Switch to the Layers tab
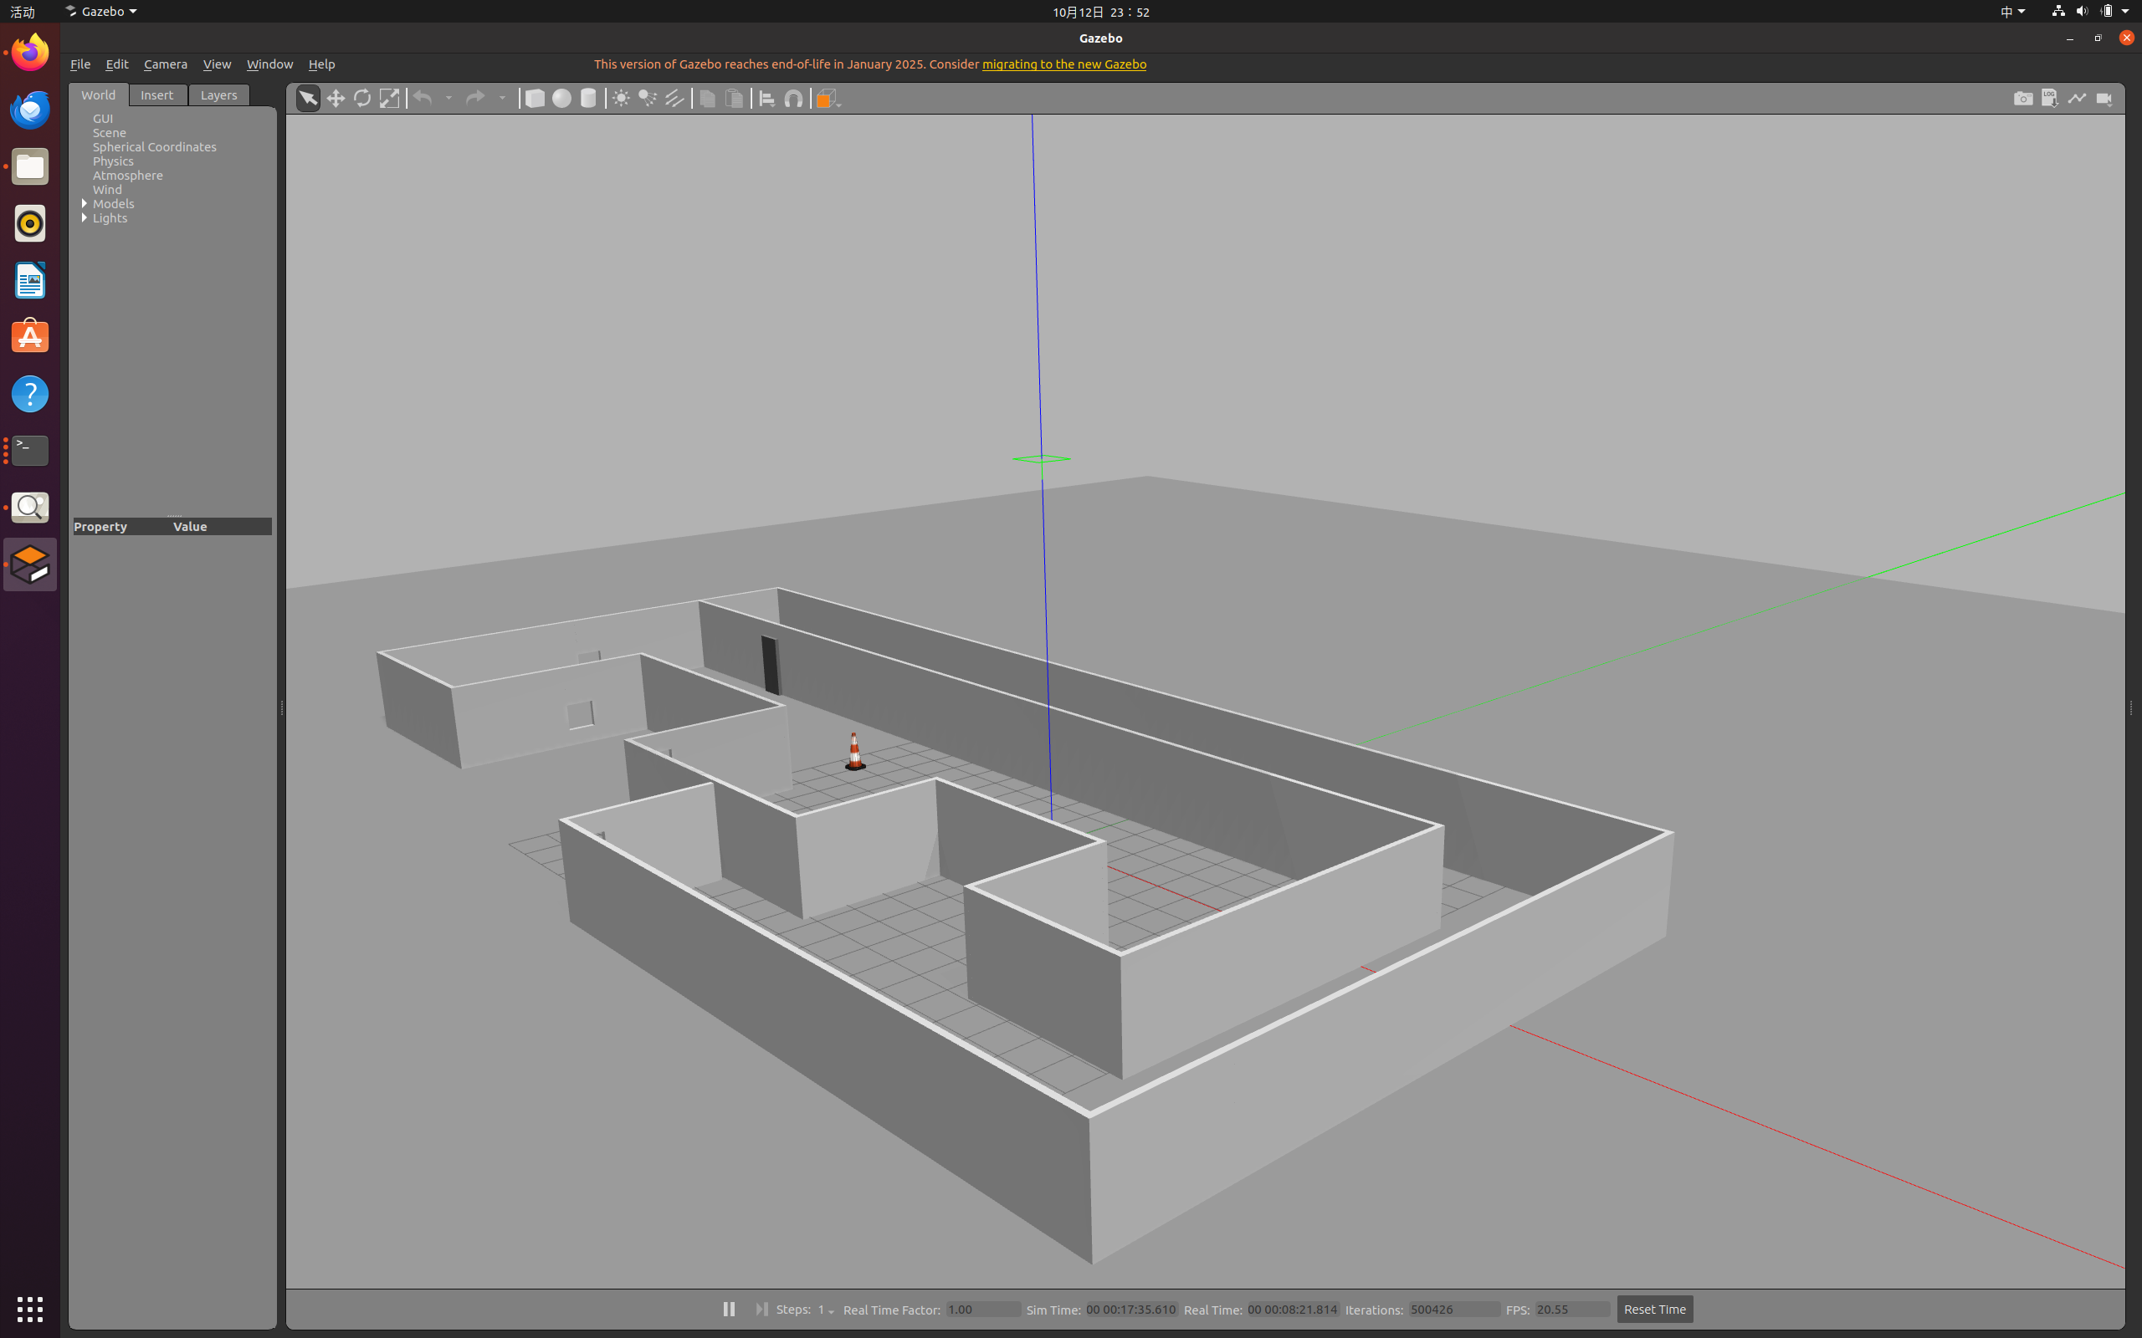Screen dimensions: 2142x1338 [218, 94]
